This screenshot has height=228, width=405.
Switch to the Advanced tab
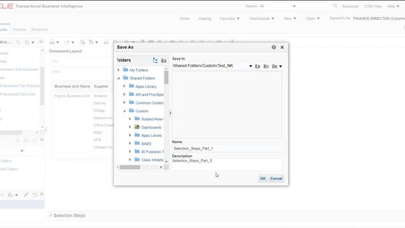pos(39,30)
